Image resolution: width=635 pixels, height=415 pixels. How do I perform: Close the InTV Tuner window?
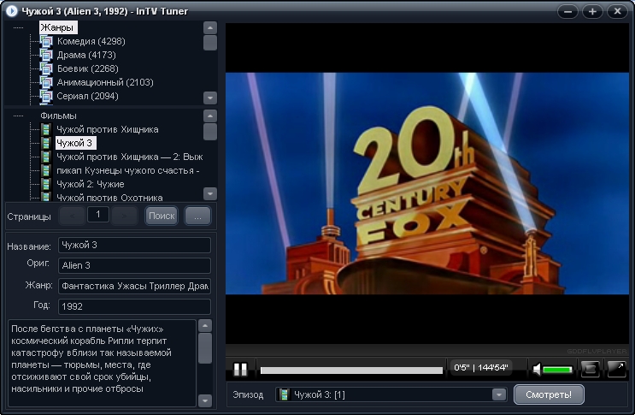point(618,11)
